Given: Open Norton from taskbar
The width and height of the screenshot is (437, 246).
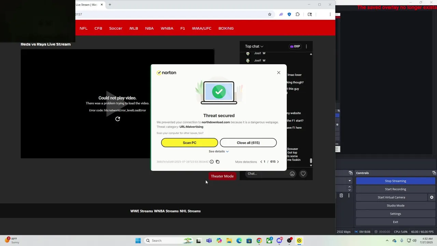Looking at the screenshot, I should [x=299, y=241].
